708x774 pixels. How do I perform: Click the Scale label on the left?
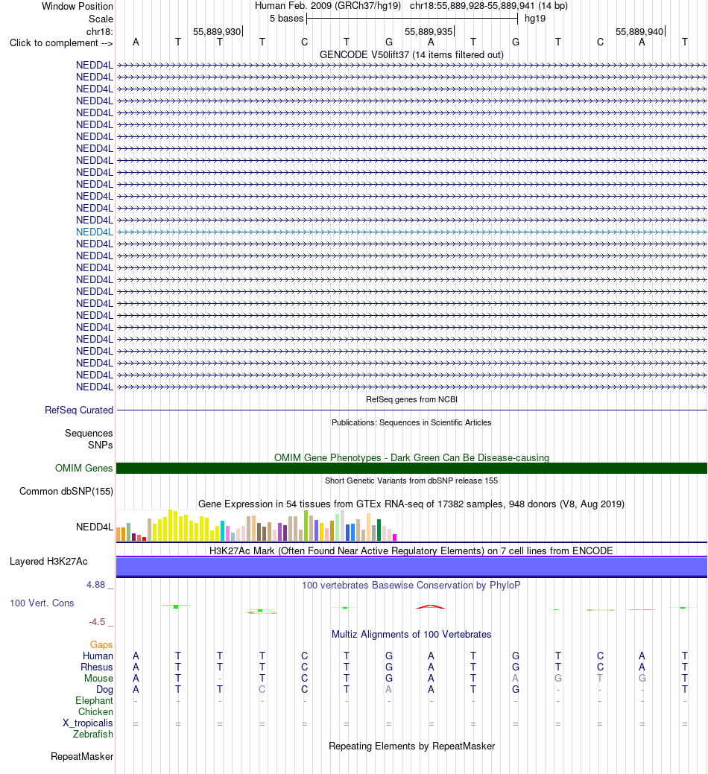click(101, 19)
